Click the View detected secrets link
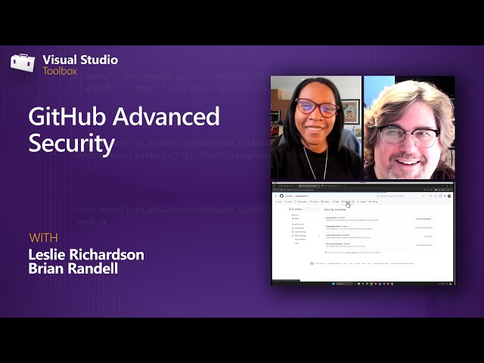 coord(424,245)
